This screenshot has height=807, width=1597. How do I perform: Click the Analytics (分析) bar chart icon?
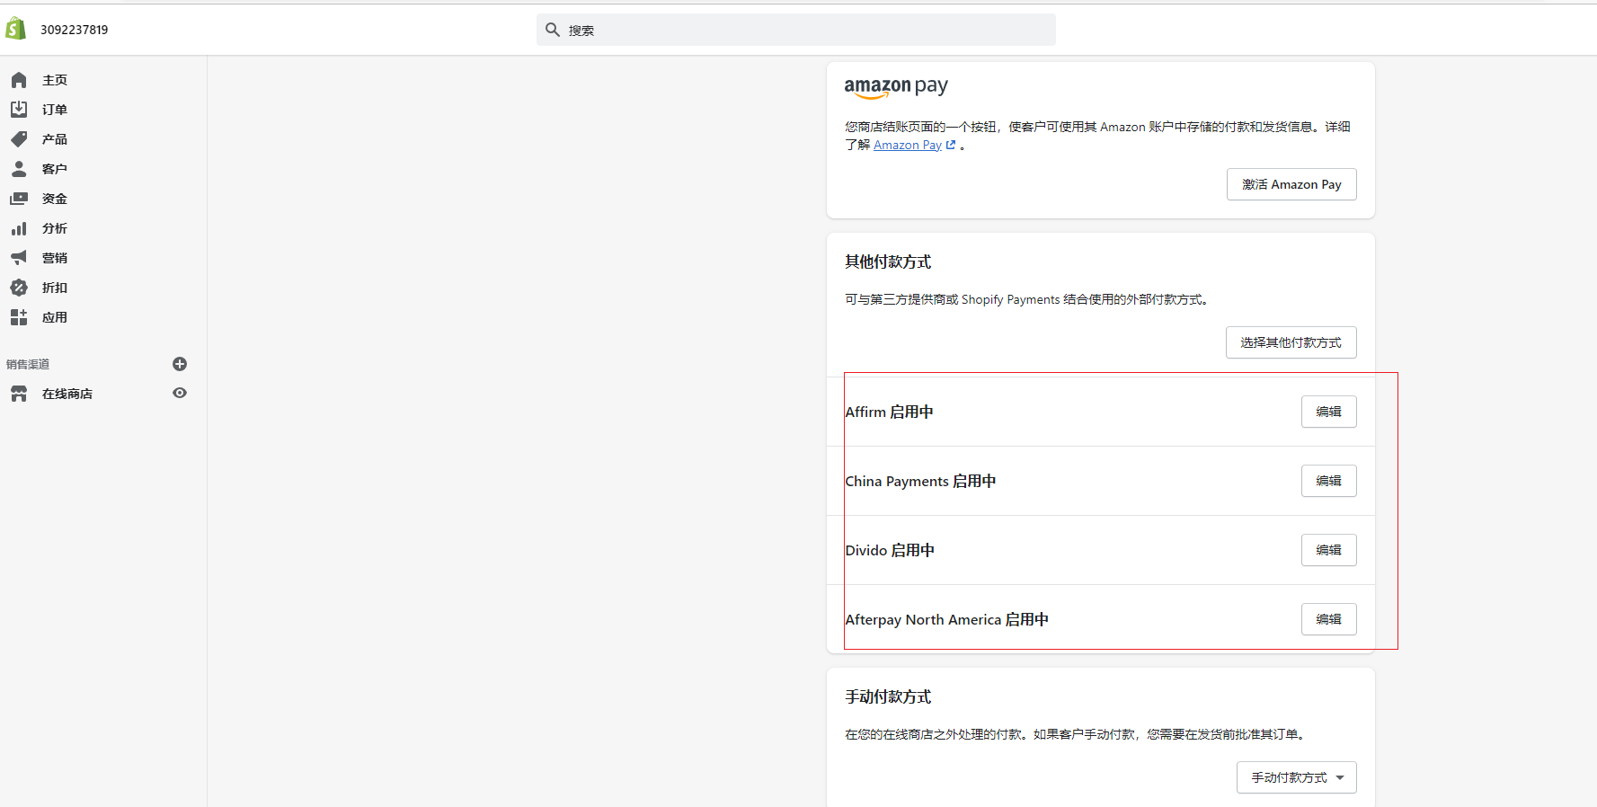[19, 228]
